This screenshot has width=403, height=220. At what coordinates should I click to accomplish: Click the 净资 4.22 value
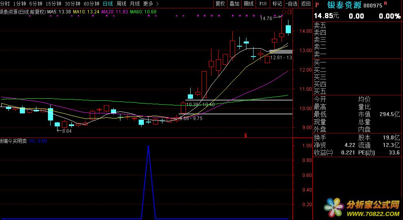tap(350, 145)
